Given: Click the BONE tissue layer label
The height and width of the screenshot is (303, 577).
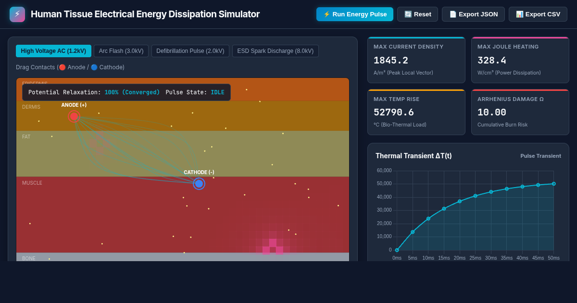Looking at the screenshot, I should tap(29, 258).
